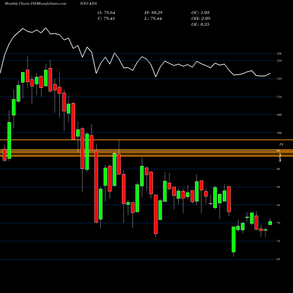
Task: Click the latest green candle at far right
Action: tap(270, 223)
